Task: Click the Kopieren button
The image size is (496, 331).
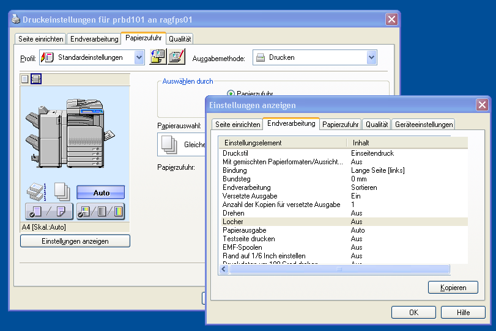Action: point(453,288)
